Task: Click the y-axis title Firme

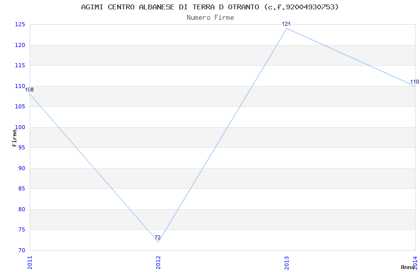Action: coord(14,138)
